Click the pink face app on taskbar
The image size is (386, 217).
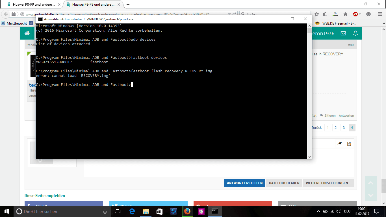pyautogui.click(x=201, y=211)
